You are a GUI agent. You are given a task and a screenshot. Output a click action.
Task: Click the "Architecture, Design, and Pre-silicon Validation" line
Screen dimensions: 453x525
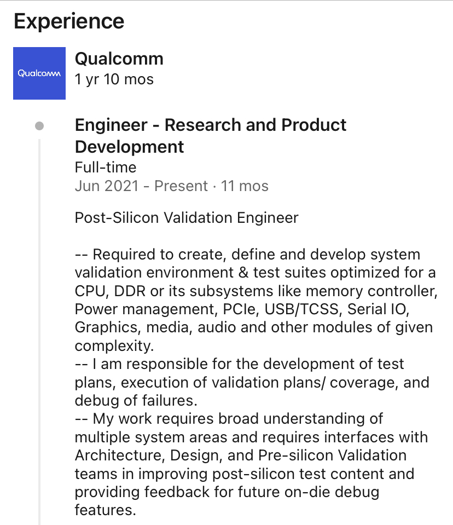click(241, 455)
